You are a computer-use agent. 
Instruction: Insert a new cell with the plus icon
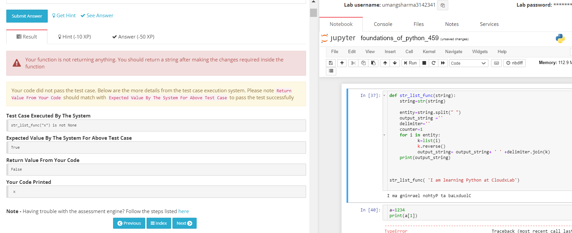point(342,63)
